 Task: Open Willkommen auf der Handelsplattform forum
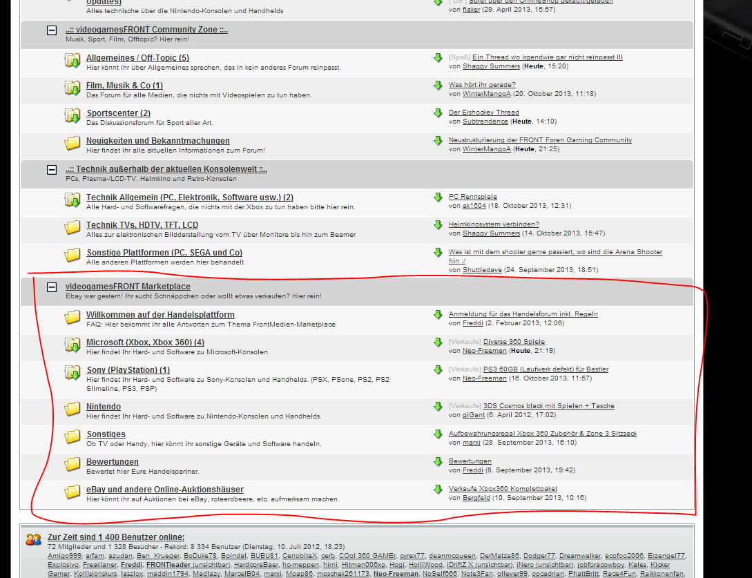160,315
